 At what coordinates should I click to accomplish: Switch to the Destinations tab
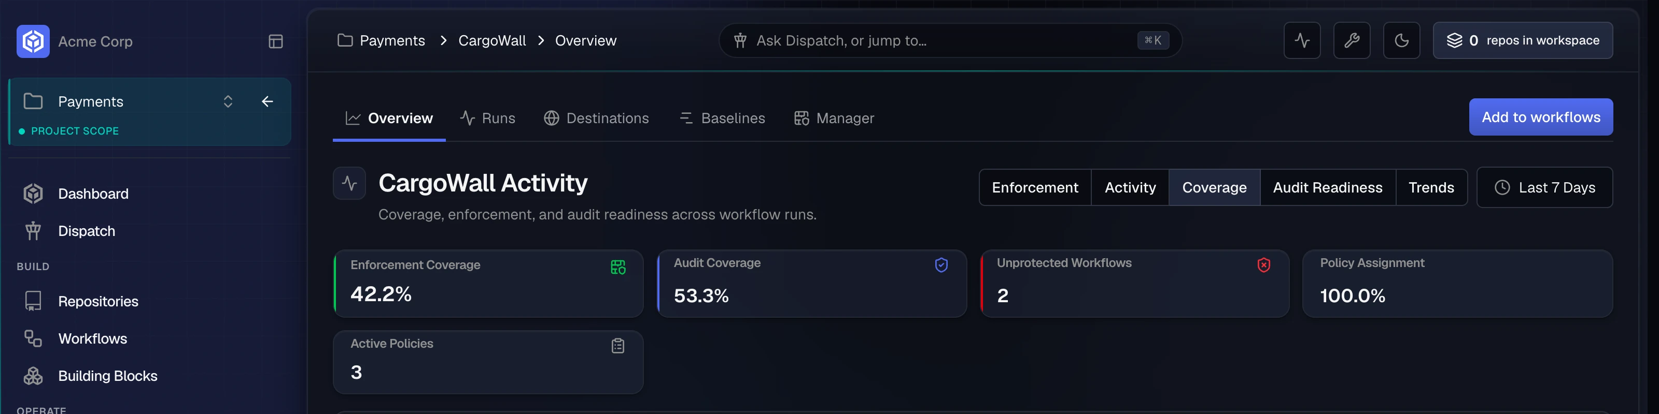[x=596, y=119]
